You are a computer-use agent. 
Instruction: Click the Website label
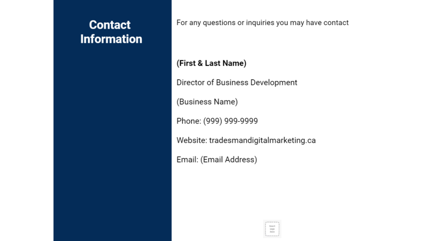pyautogui.click(x=191, y=140)
